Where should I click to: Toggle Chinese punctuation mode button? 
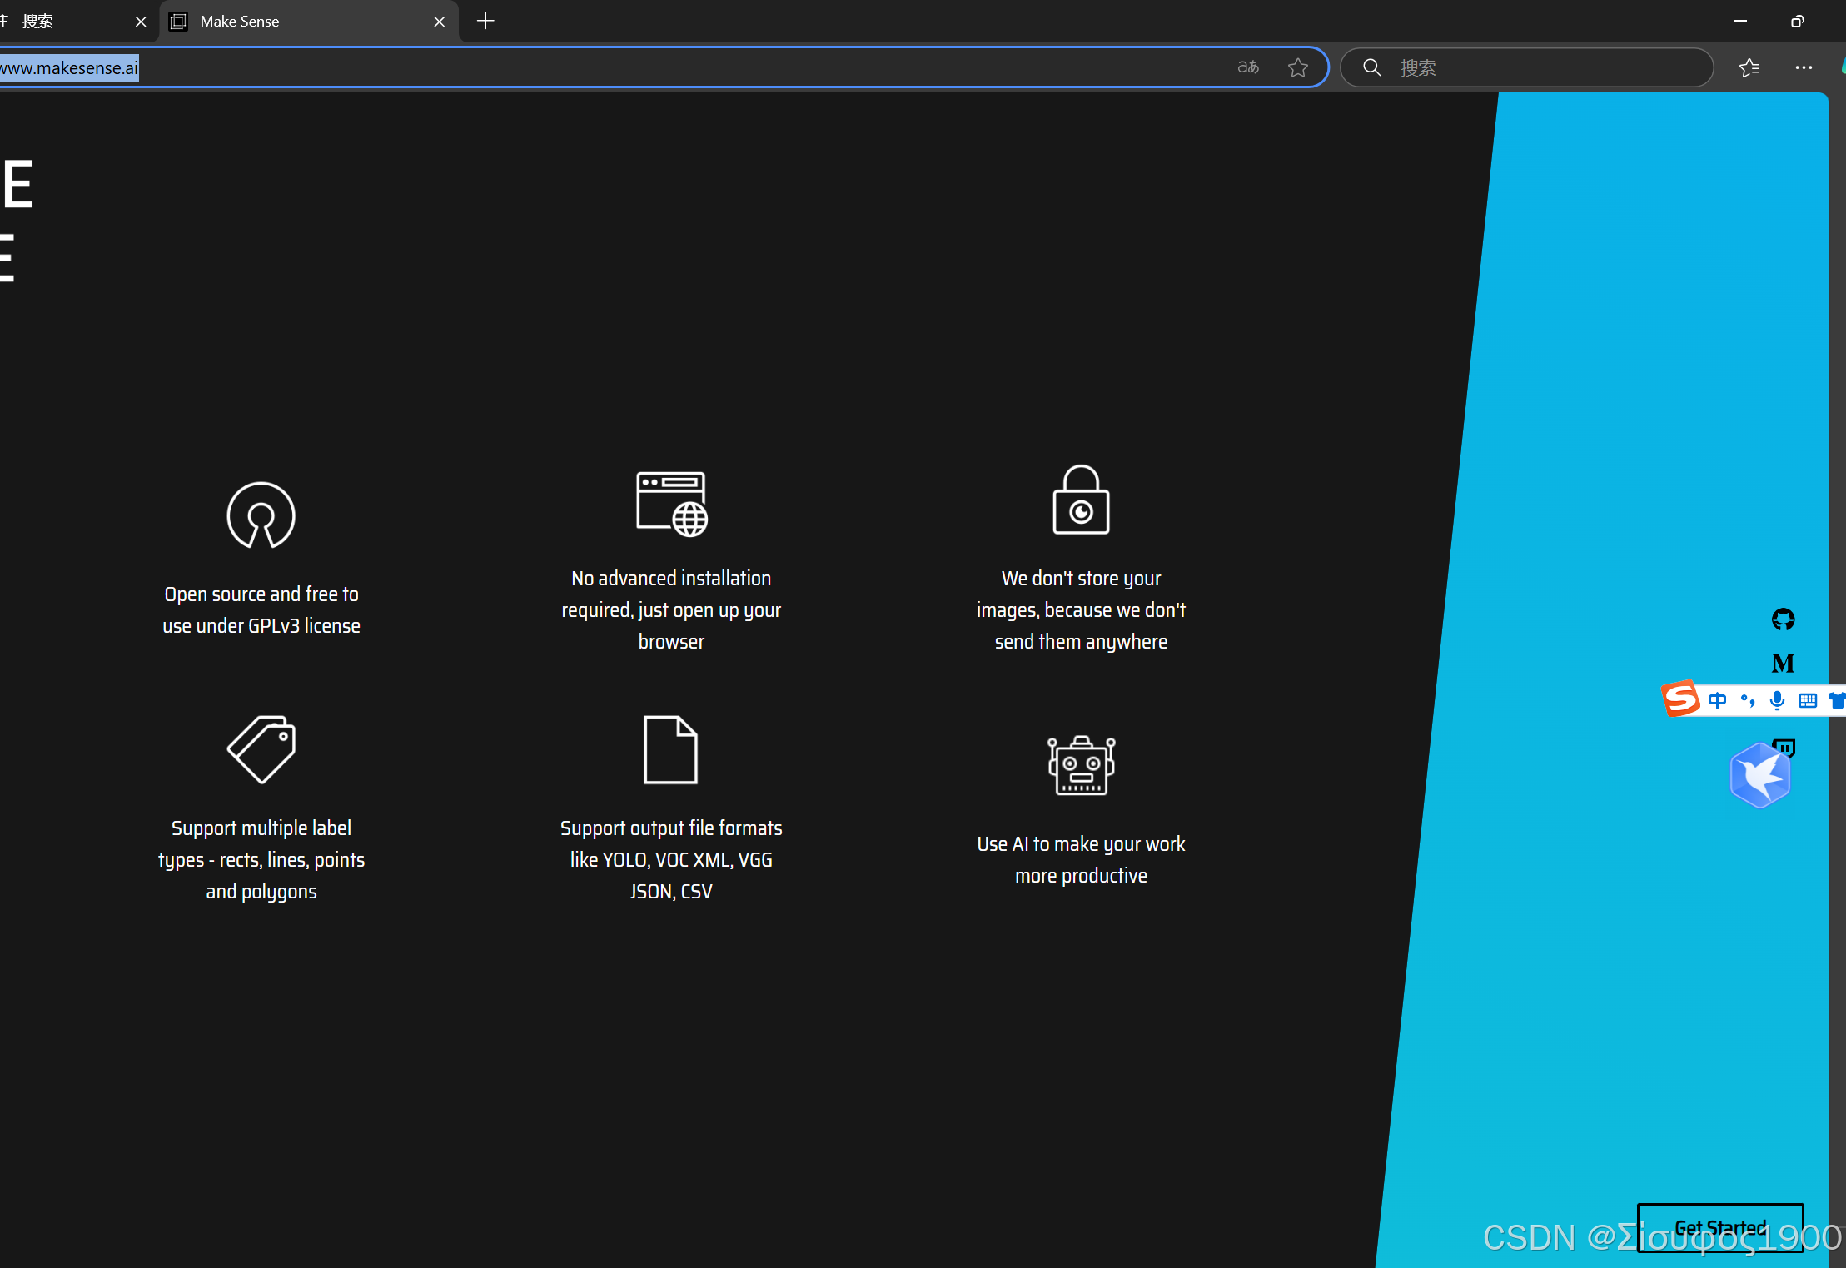[1748, 700]
